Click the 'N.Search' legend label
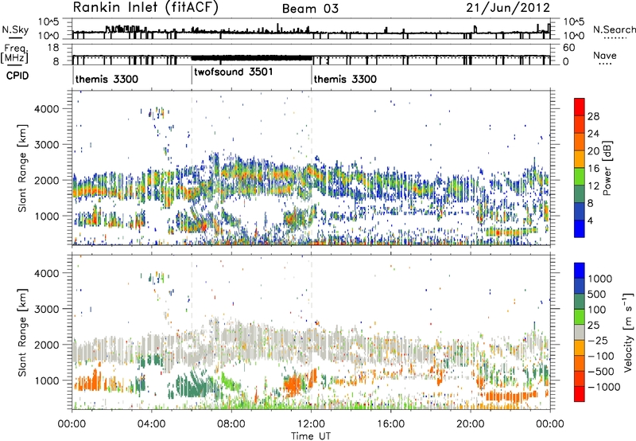Image resolution: width=636 pixels, height=441 pixels. (615, 29)
